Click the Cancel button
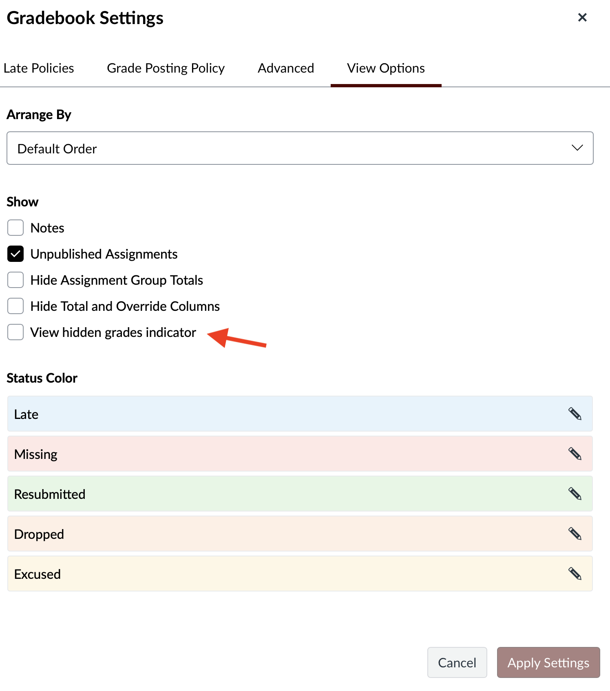The height and width of the screenshot is (691, 610). (x=457, y=662)
